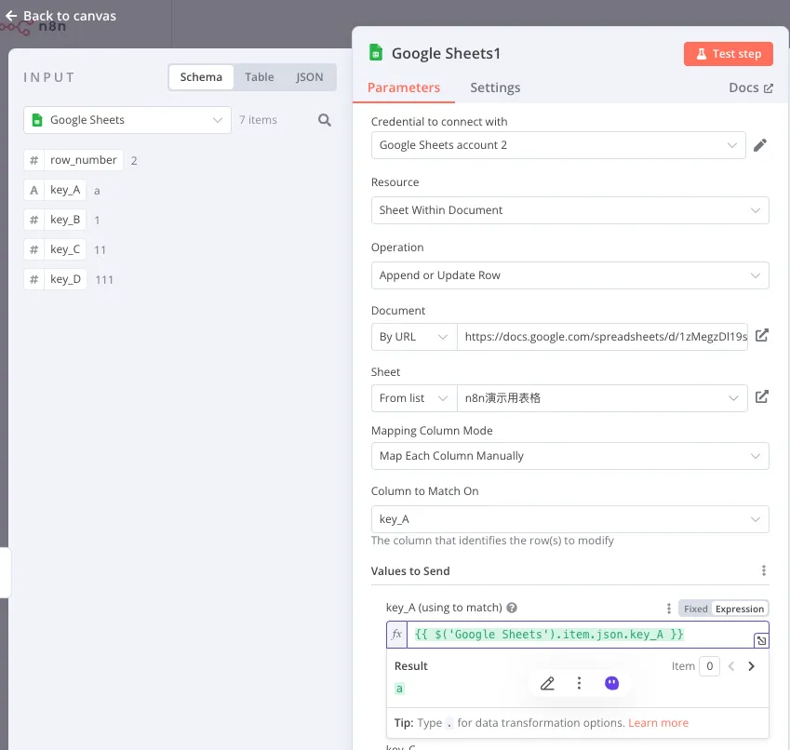Click the Test step button
790x750 pixels.
[728, 54]
